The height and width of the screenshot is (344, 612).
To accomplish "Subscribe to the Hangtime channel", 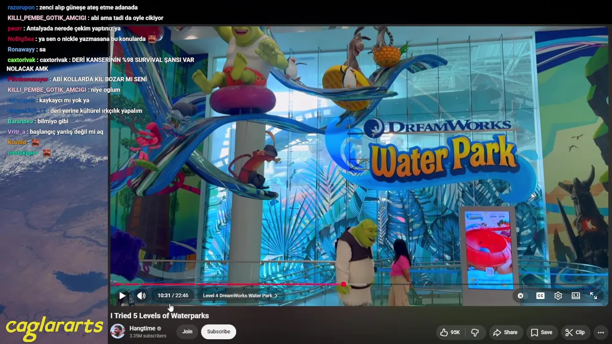I will point(219,332).
